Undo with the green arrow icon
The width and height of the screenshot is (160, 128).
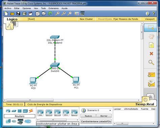coord(50,14)
